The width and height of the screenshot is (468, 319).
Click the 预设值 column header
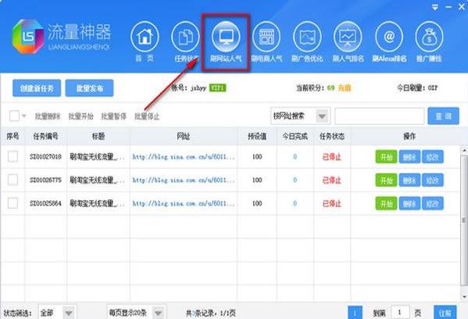coord(257,137)
